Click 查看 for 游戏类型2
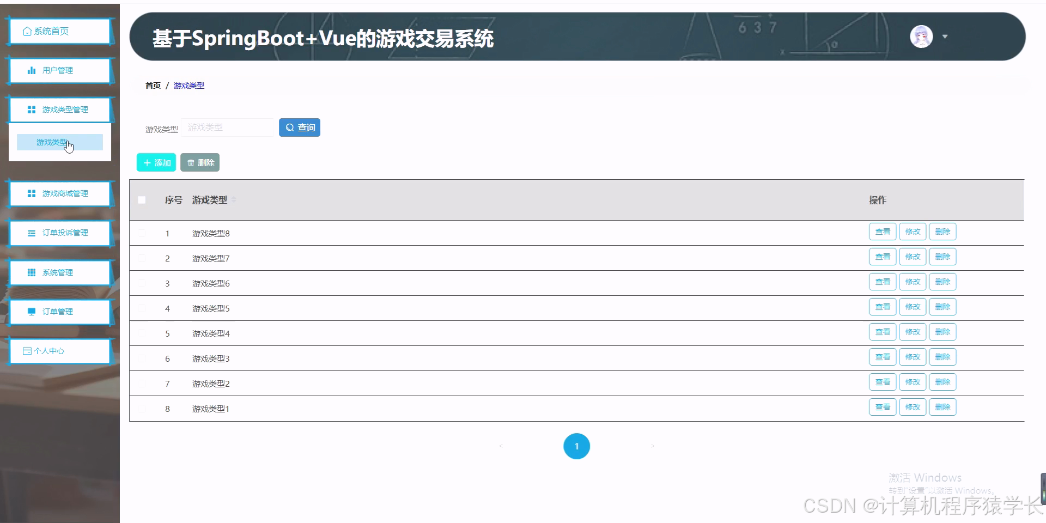1046x523 pixels. pyautogui.click(x=883, y=382)
